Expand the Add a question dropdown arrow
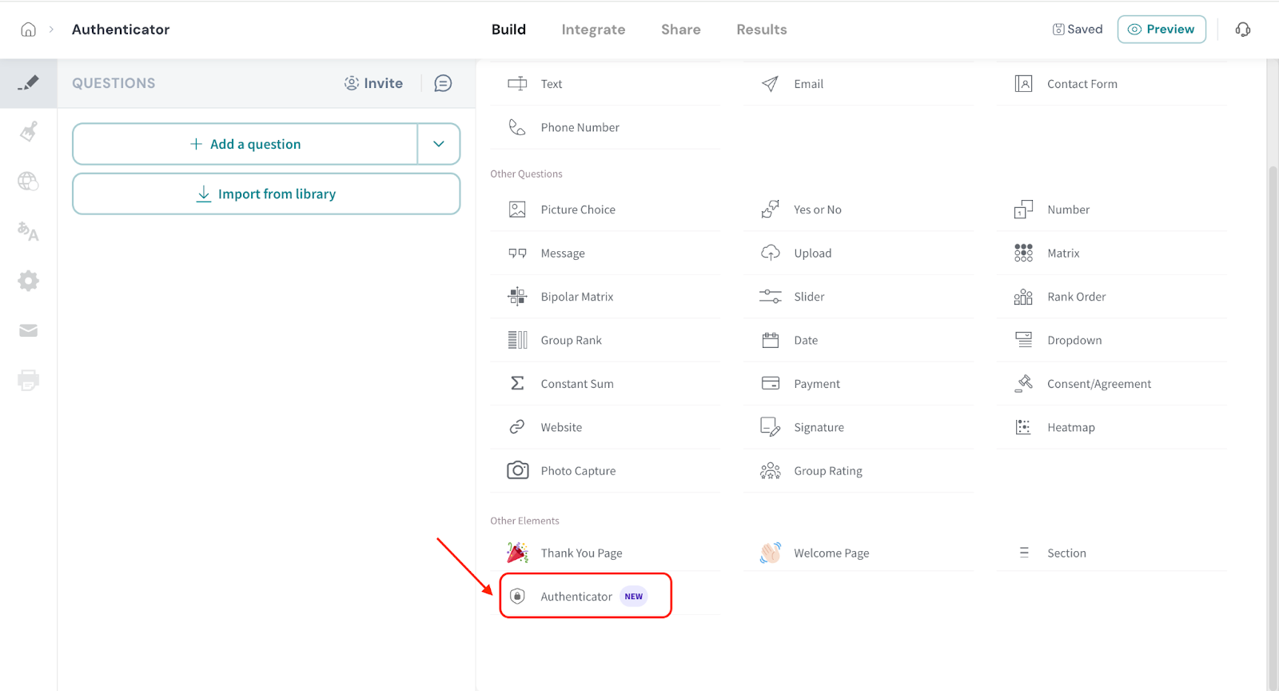The height and width of the screenshot is (691, 1279). [439, 144]
